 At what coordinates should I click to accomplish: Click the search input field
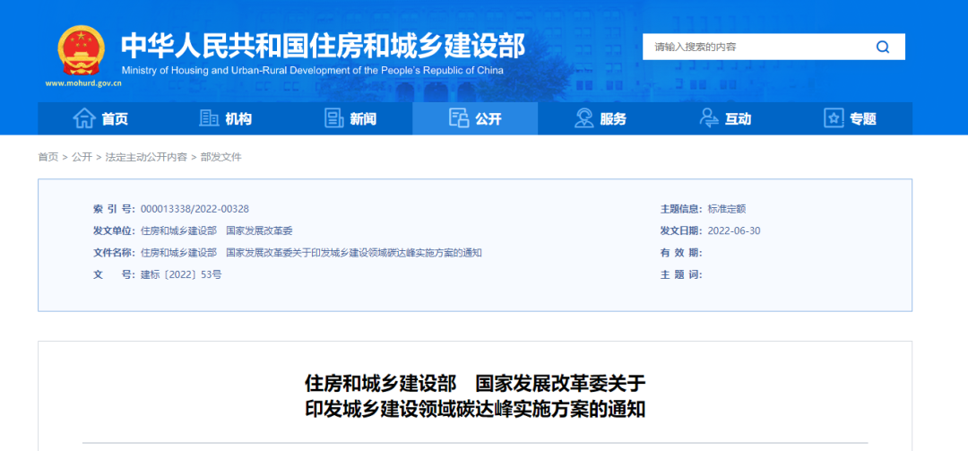[x=753, y=48]
